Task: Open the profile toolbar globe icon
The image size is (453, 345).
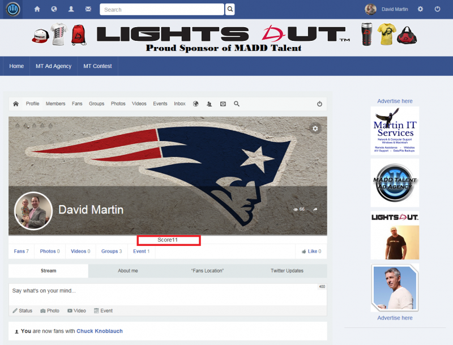Action: tap(195, 104)
